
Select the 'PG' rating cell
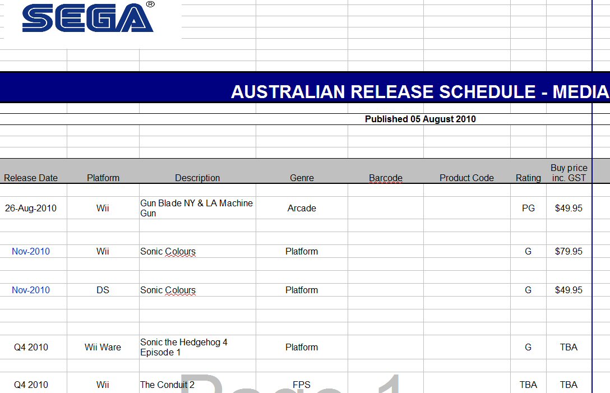pos(528,208)
